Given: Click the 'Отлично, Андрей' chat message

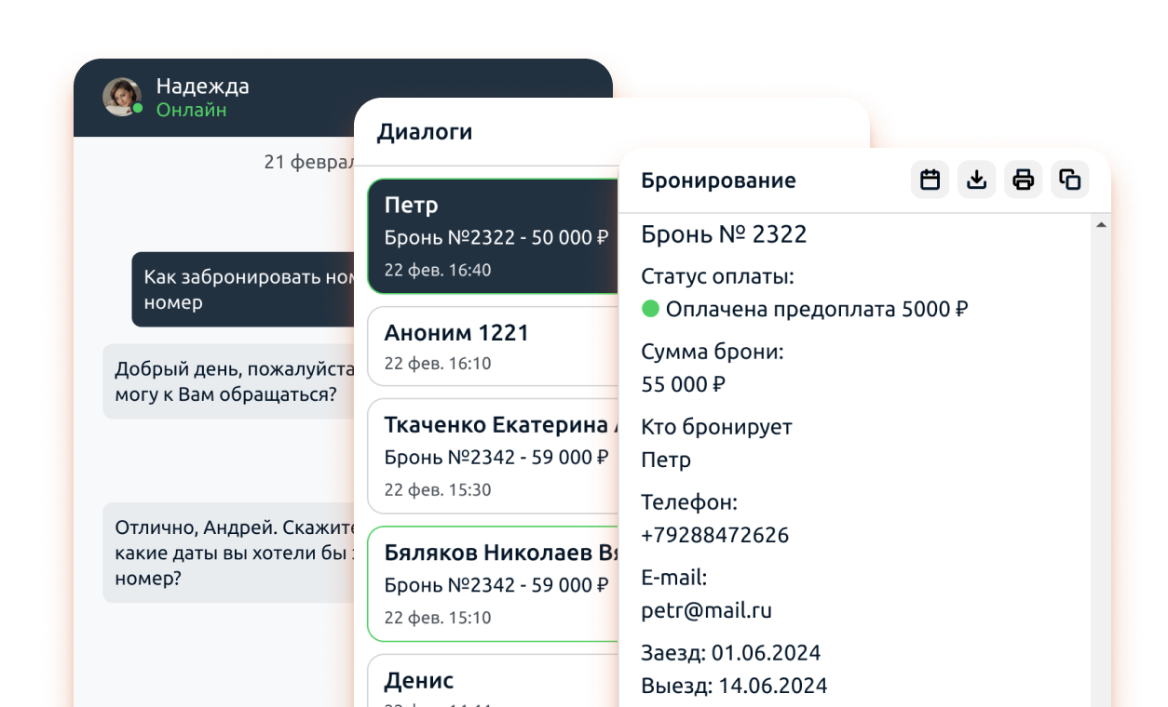Looking at the screenshot, I should 228,553.
